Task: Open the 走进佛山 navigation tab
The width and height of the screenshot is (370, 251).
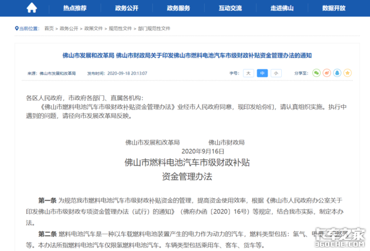Action: click(x=284, y=9)
